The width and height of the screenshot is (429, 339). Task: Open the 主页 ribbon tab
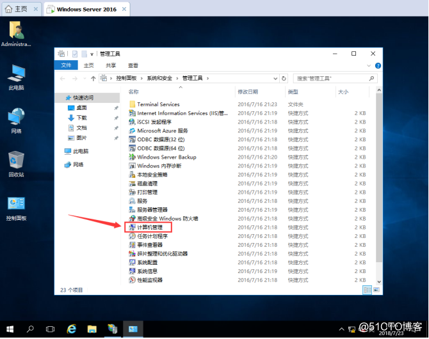click(88, 65)
